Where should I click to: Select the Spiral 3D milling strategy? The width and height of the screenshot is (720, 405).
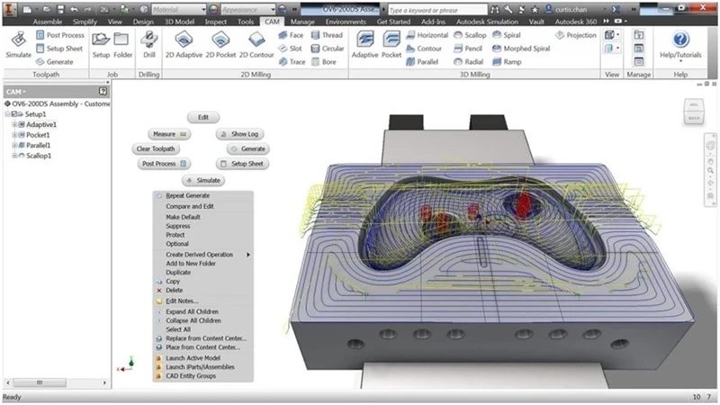coord(506,35)
